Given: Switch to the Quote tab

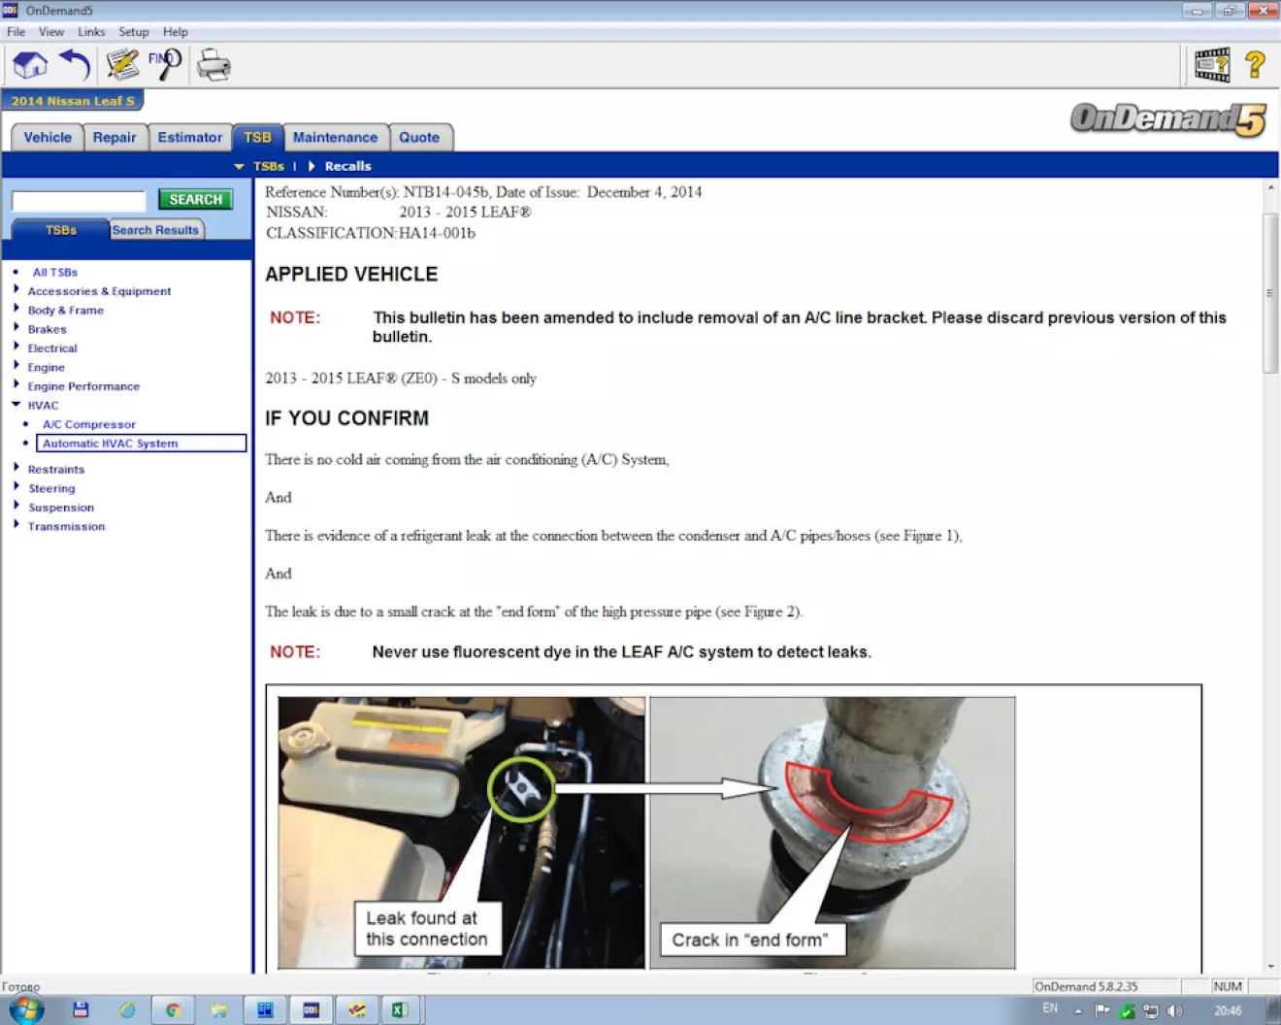Looking at the screenshot, I should pos(419,138).
